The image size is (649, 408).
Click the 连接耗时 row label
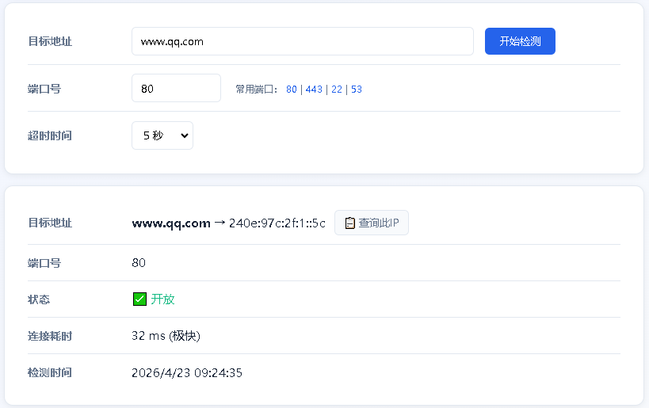pyautogui.click(x=50, y=336)
